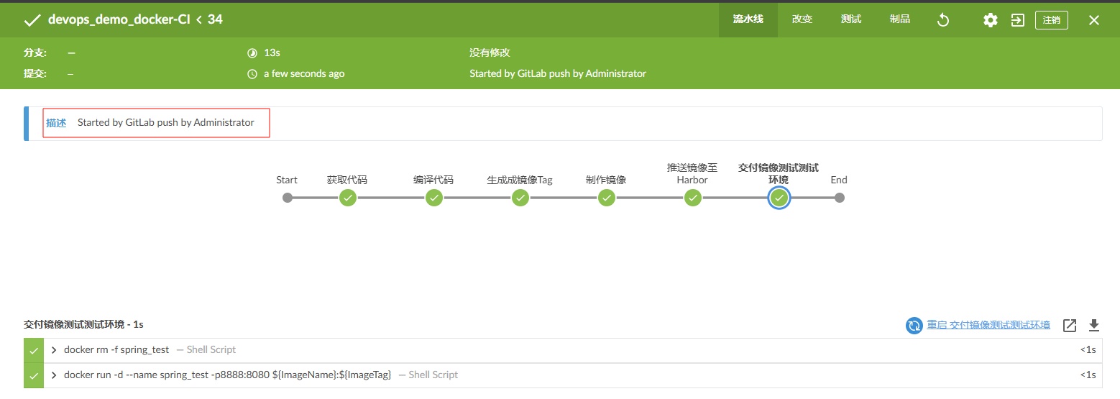Download the stage log file

pos(1093,326)
